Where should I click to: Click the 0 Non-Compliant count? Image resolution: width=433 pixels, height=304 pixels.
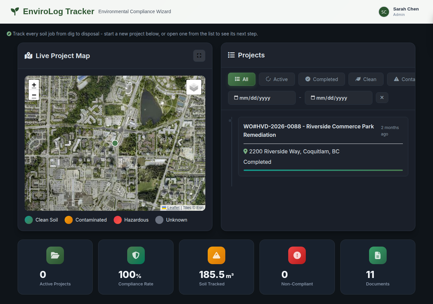tap(284, 275)
